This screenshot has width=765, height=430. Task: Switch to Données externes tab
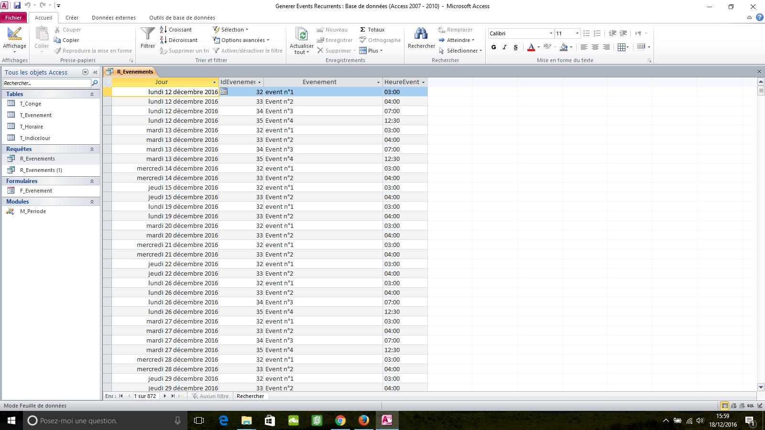(114, 18)
